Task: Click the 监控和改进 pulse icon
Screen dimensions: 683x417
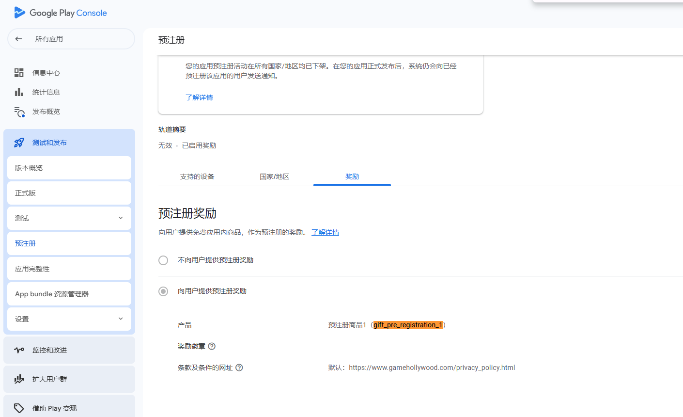Action: [x=19, y=350]
